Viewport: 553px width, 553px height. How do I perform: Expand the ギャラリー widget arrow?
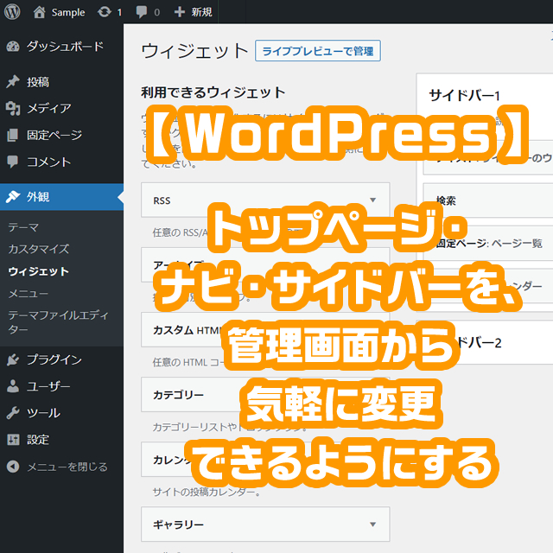[372, 524]
